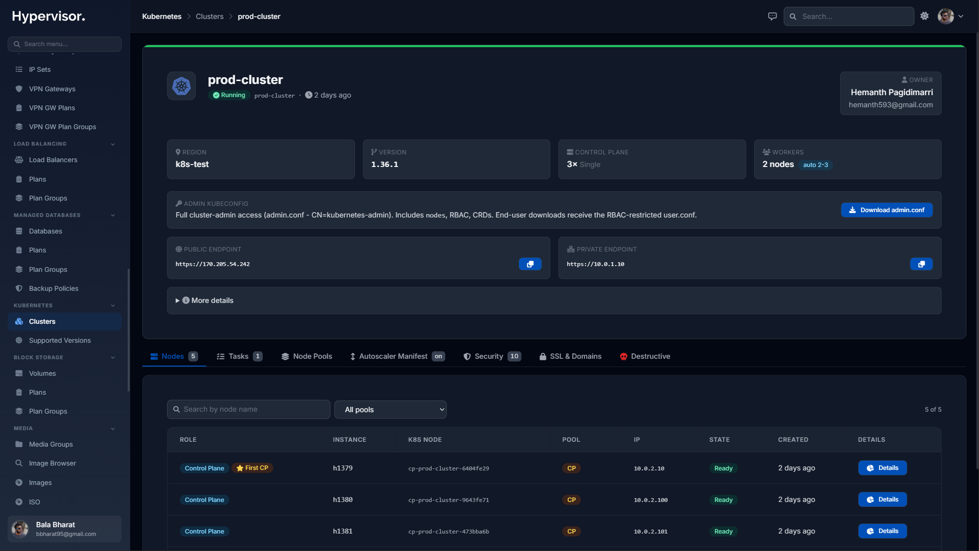
Task: Go to Clusters breadcrumb
Action: coord(209,17)
